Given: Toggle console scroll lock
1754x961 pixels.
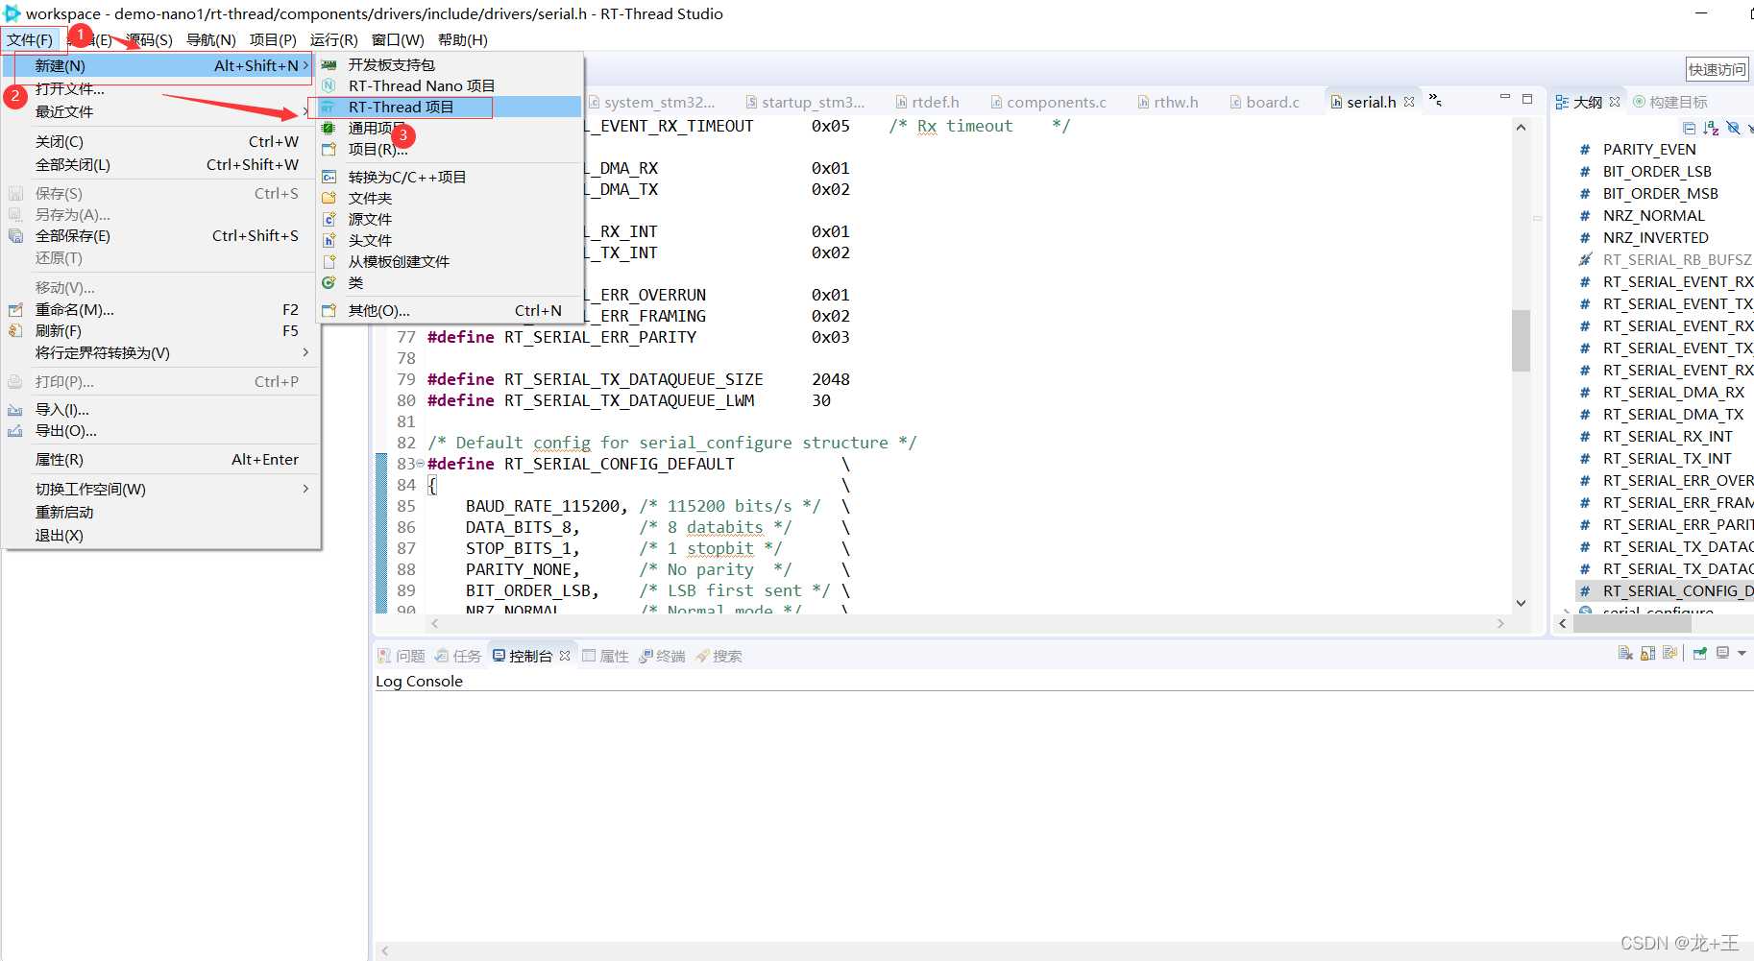Looking at the screenshot, I should point(1647,653).
